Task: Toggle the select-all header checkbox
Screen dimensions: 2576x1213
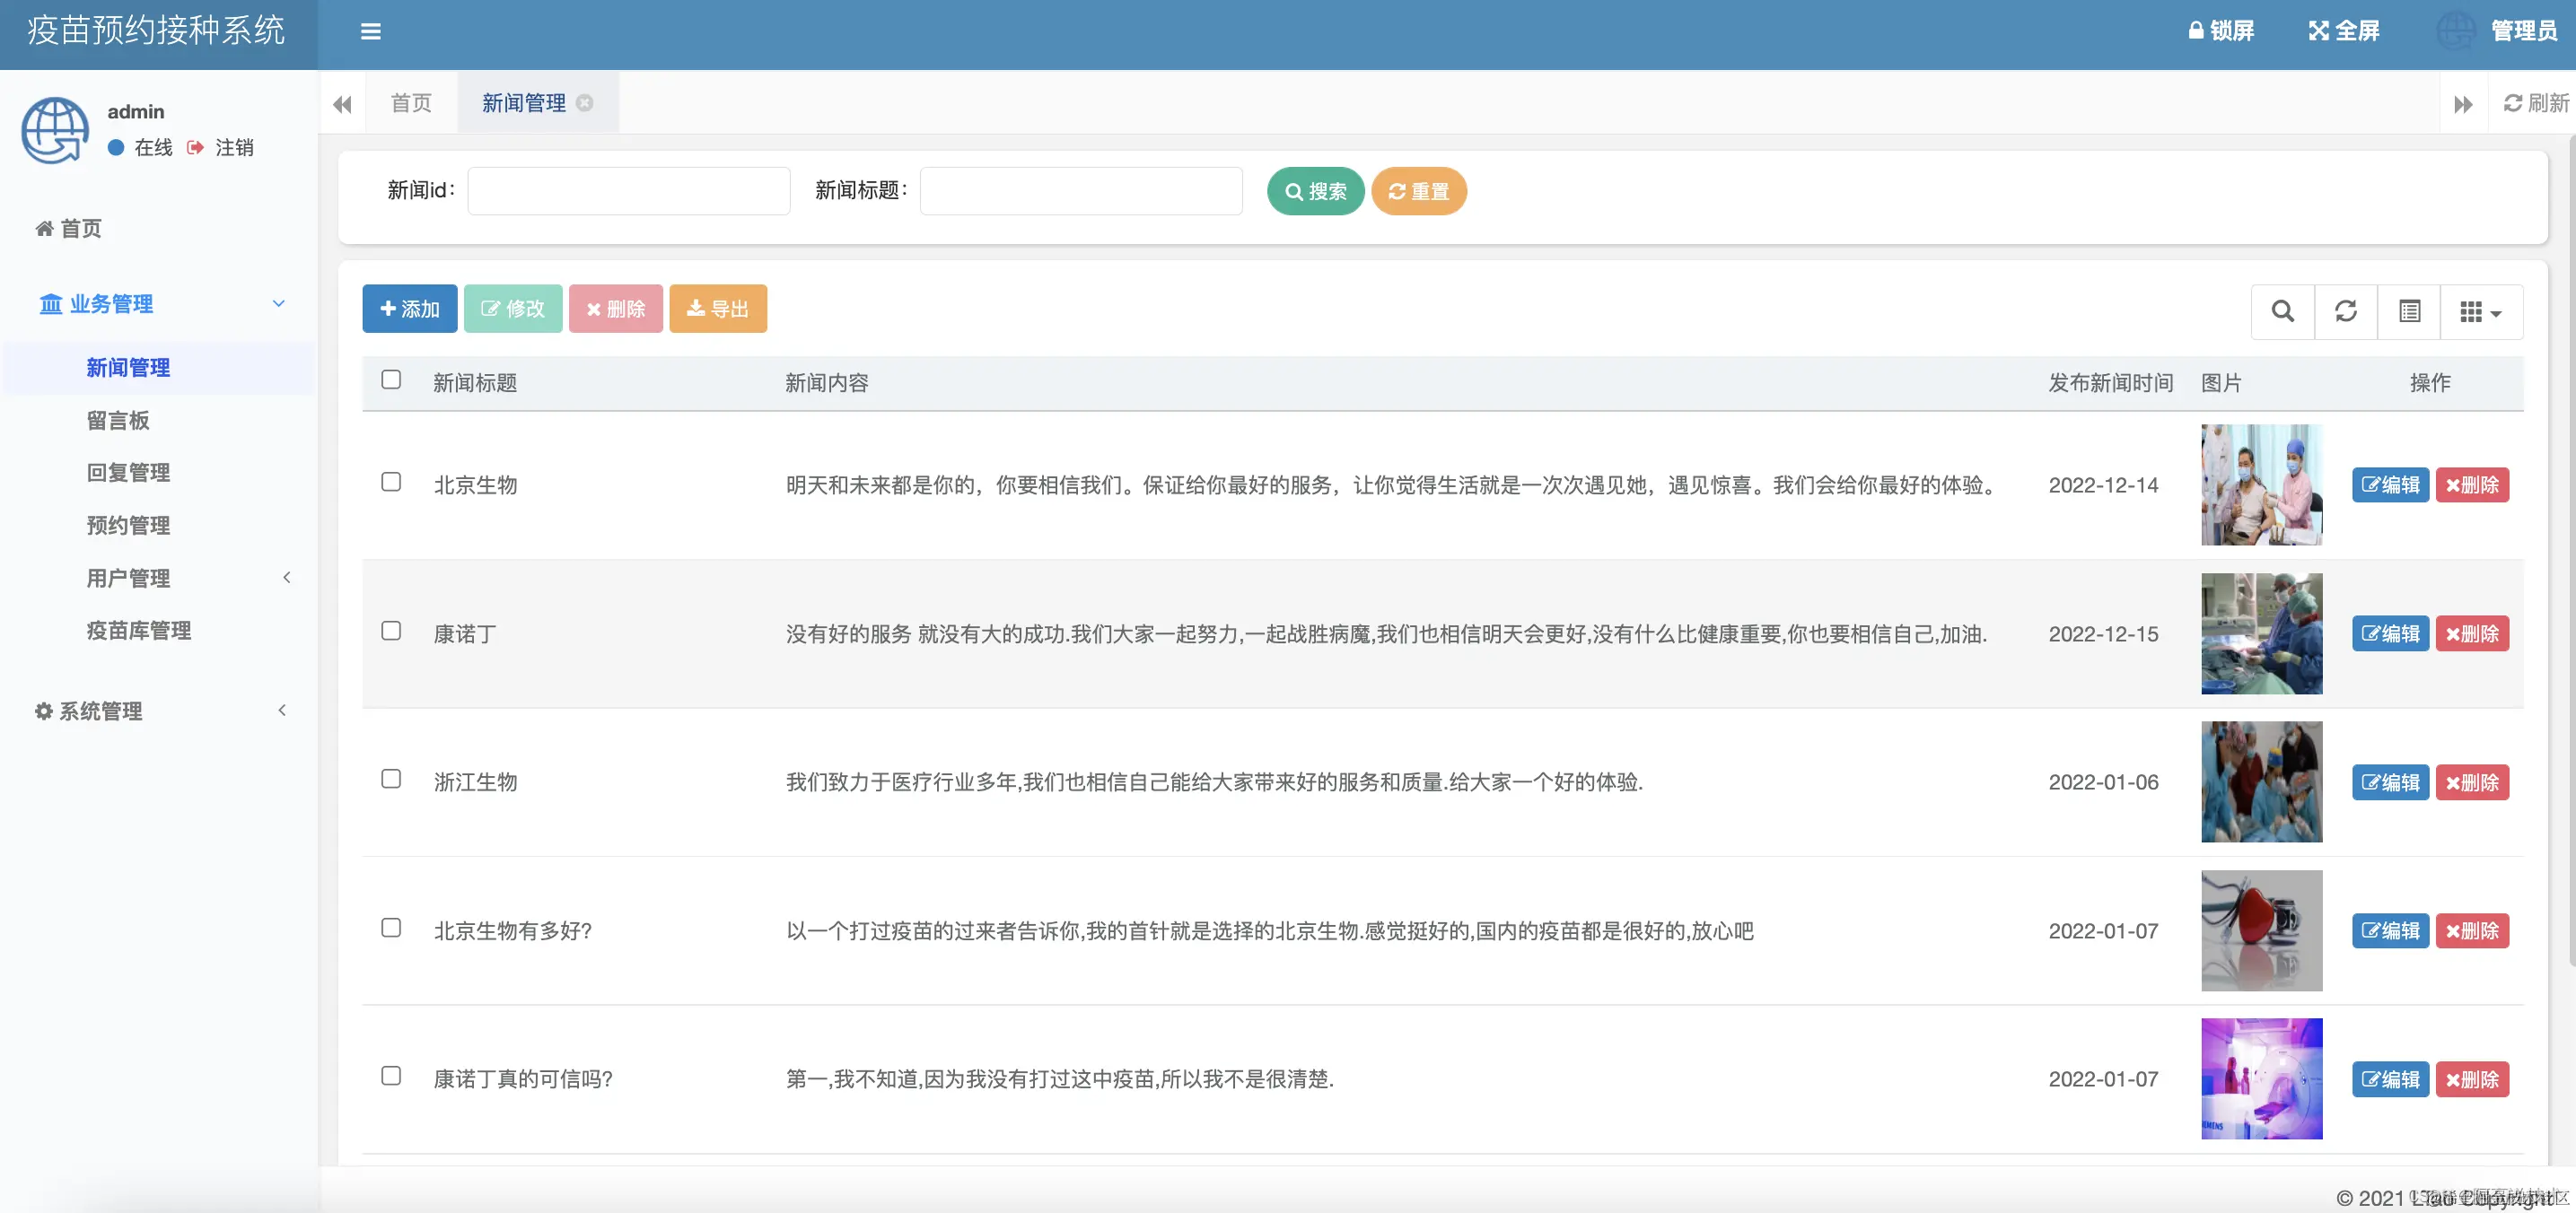Action: click(x=391, y=380)
